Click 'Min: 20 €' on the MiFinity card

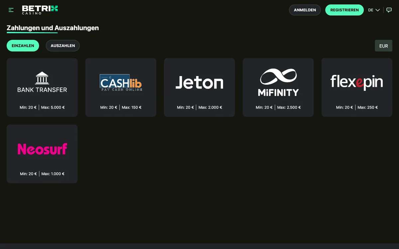[x=264, y=107]
